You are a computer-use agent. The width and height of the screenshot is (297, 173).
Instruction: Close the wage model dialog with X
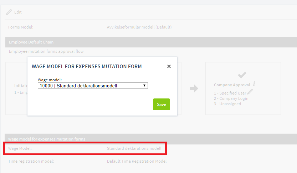pos(169,66)
